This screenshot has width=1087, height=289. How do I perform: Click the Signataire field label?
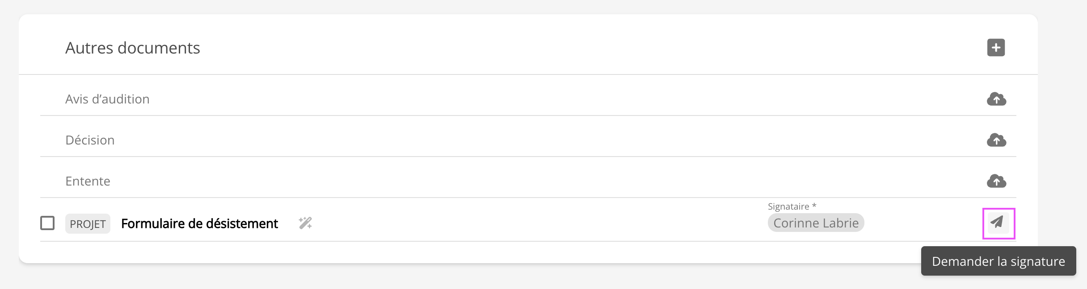[x=788, y=206]
